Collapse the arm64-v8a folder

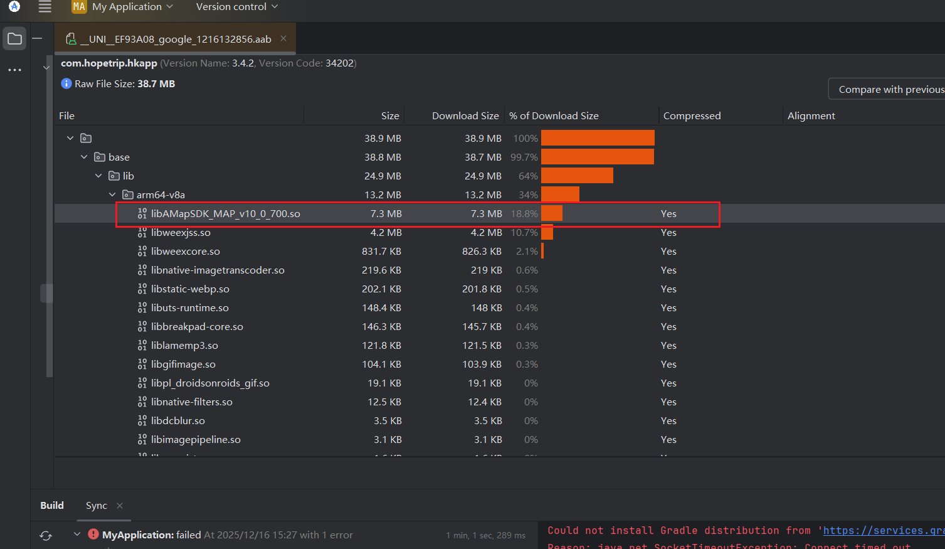point(112,195)
